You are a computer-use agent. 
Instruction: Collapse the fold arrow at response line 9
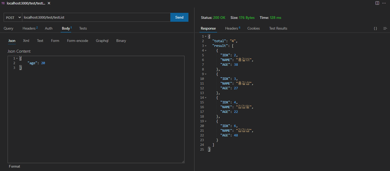[205, 74]
